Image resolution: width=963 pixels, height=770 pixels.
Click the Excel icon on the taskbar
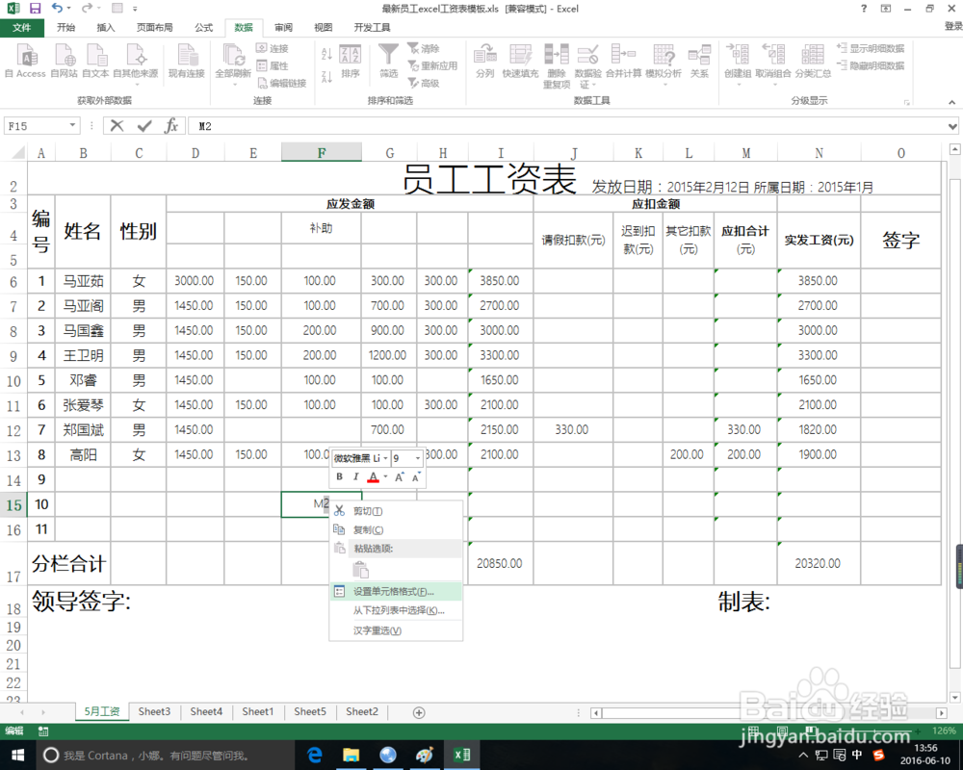461,756
